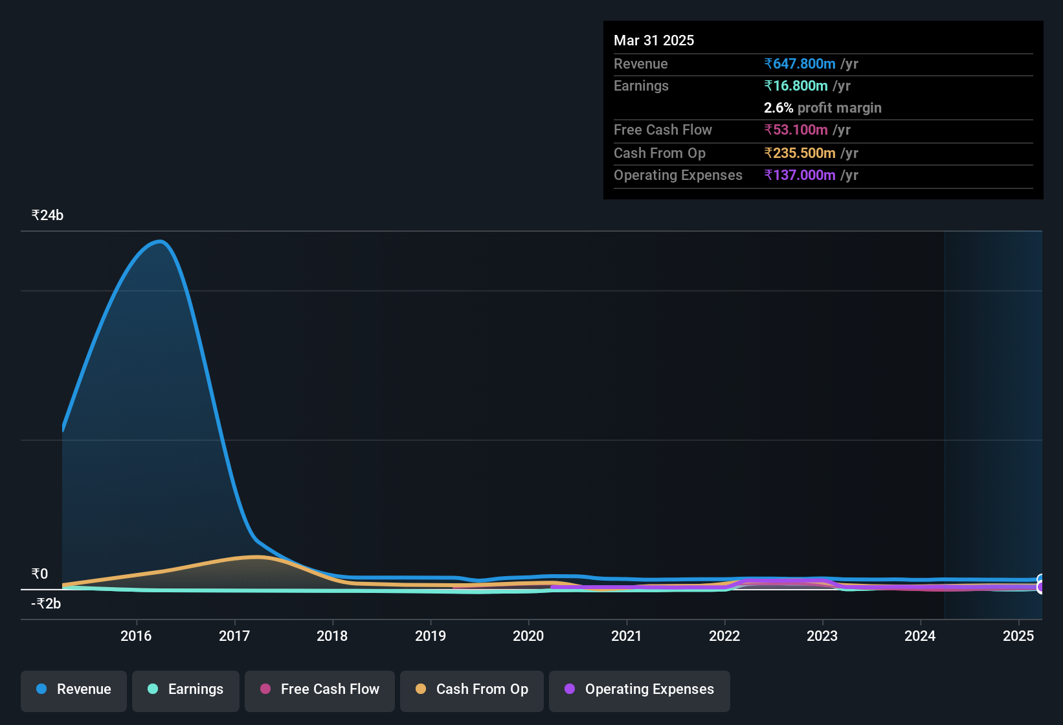This screenshot has width=1063, height=725.
Task: Click the 2025 x-axis year label
Action: pyautogui.click(x=1018, y=636)
